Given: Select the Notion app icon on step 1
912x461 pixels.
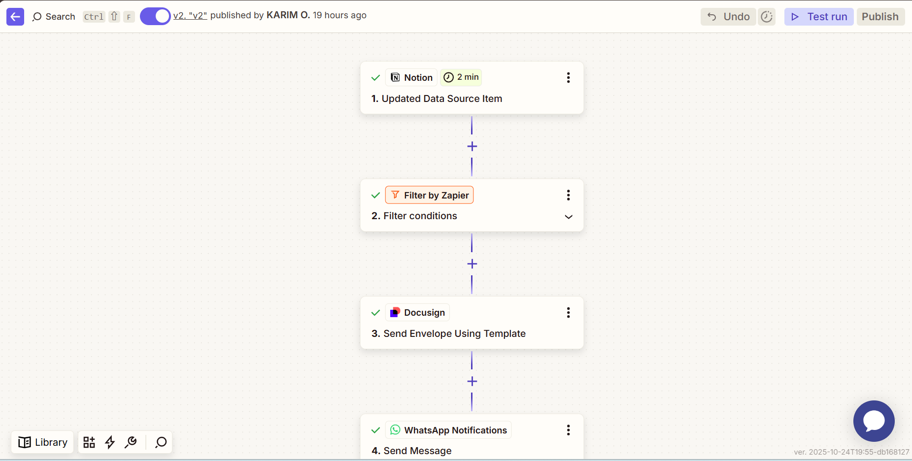Looking at the screenshot, I should coord(396,77).
